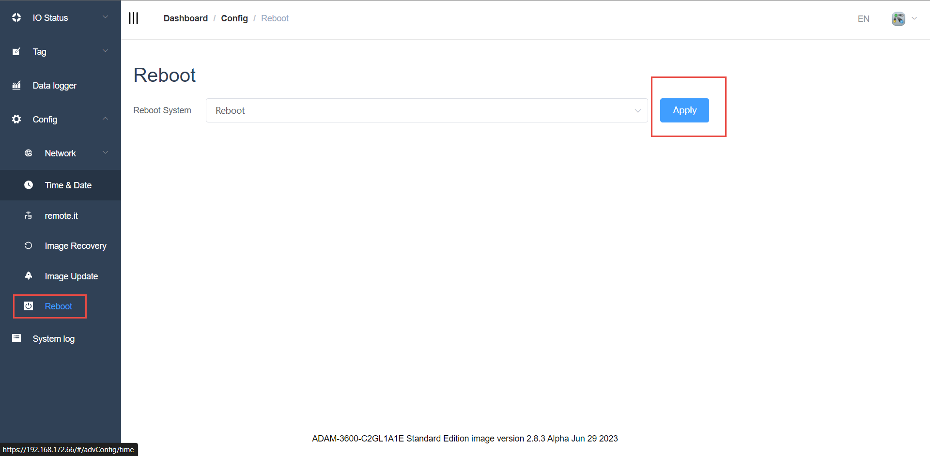The width and height of the screenshot is (930, 456).
Task: Click the Network globe icon
Action: [x=29, y=153]
